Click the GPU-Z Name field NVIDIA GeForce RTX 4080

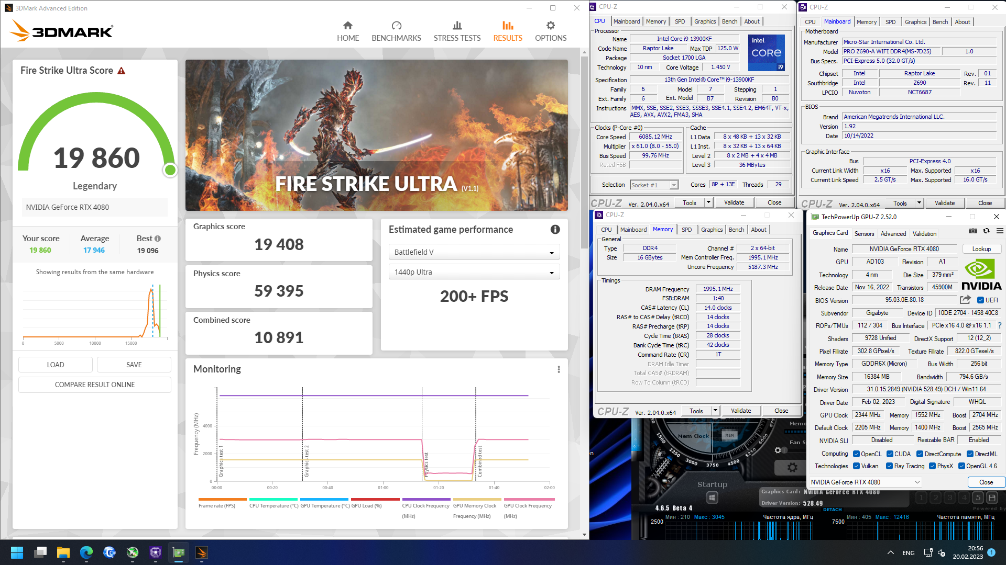tap(904, 249)
